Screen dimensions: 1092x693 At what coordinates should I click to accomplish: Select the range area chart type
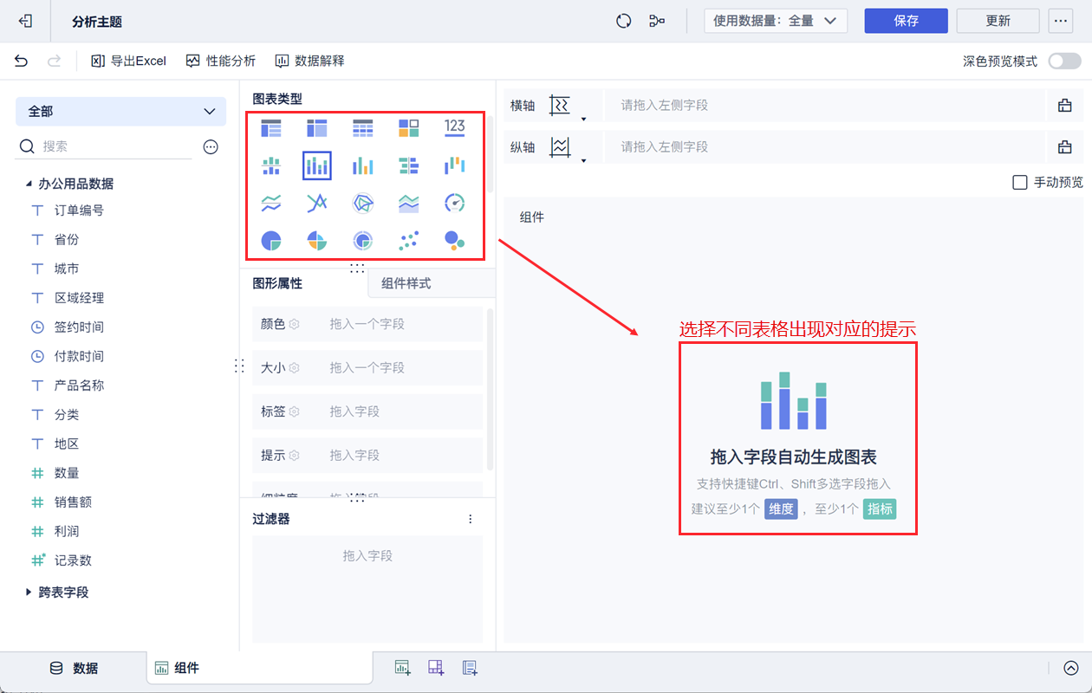tap(409, 203)
